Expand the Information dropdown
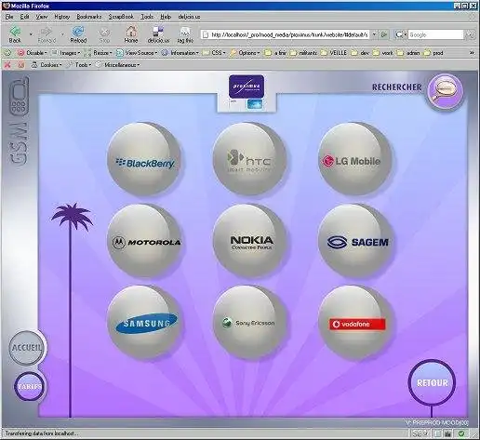 (x=180, y=53)
